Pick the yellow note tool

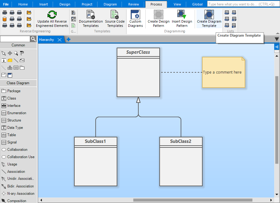[x=10, y=60]
